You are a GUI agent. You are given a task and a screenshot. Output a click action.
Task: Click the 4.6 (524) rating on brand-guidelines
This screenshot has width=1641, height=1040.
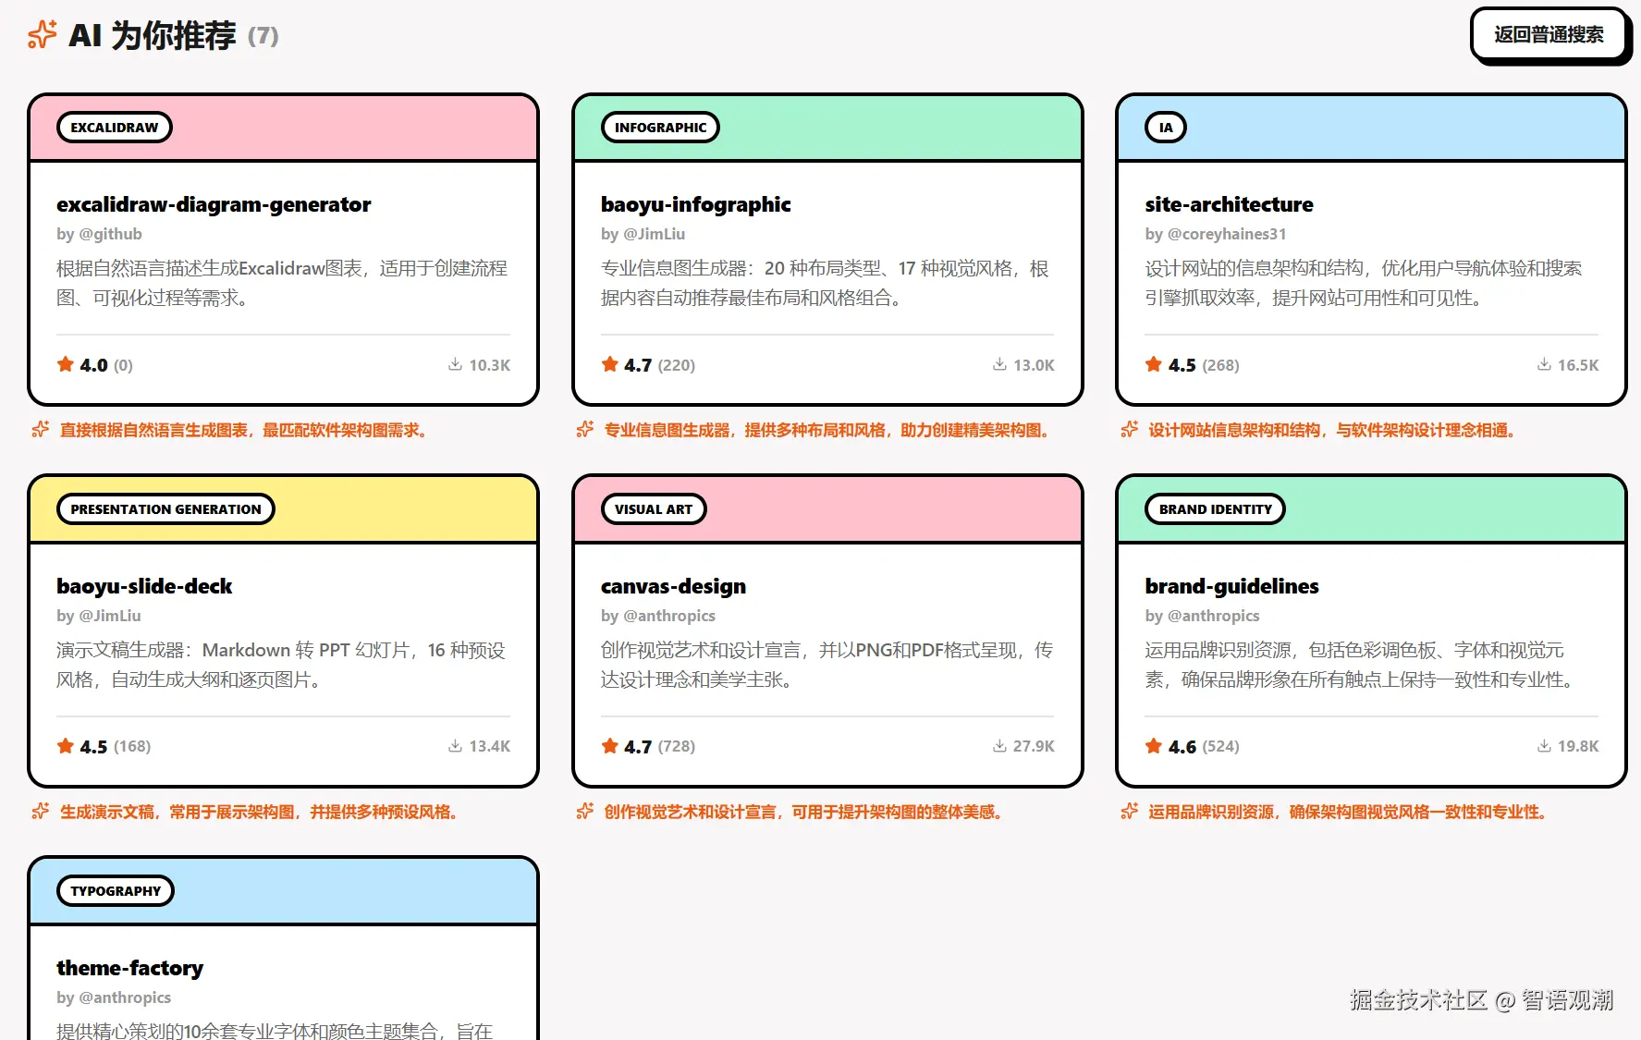[x=1193, y=747]
